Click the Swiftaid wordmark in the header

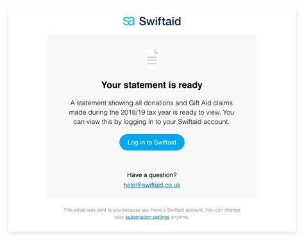click(x=160, y=21)
